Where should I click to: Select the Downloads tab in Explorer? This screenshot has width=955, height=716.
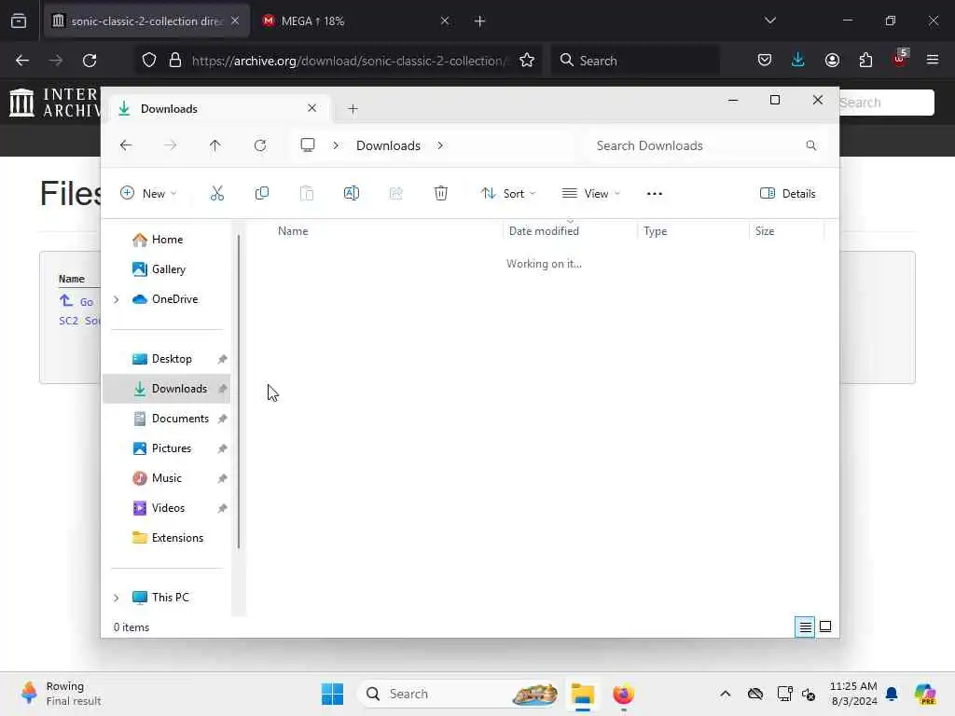pyautogui.click(x=219, y=109)
